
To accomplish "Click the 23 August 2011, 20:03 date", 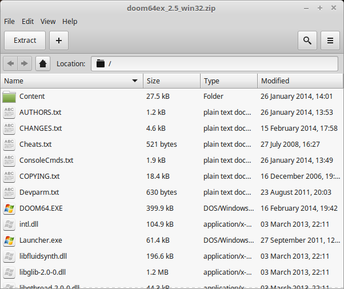I will (296, 192).
